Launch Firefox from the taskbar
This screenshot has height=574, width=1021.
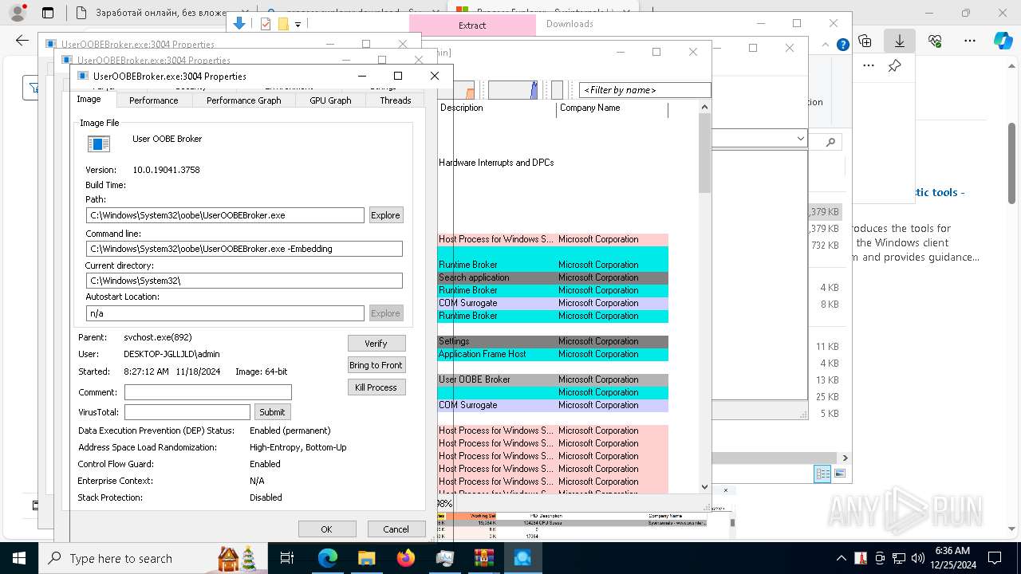pos(405,558)
